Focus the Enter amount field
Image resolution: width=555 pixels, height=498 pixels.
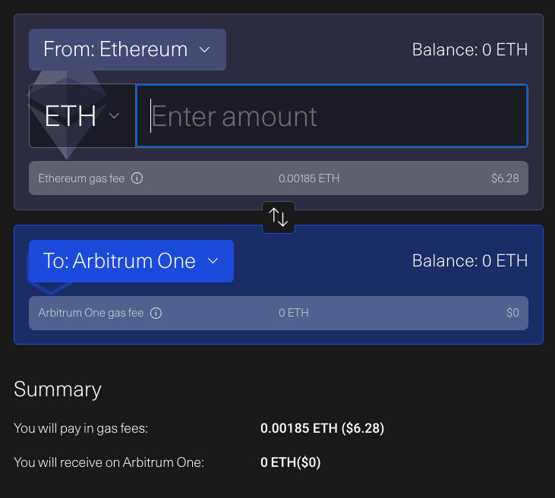(x=331, y=116)
